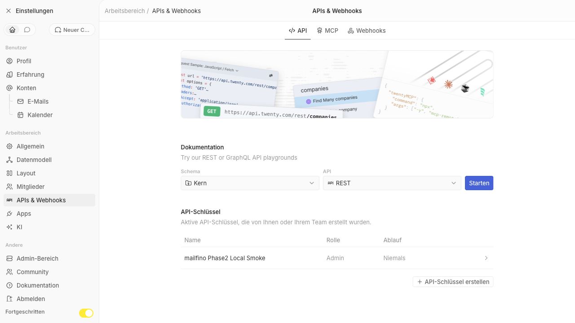Open Apps settings
The image size is (575, 323).
(x=49, y=214)
